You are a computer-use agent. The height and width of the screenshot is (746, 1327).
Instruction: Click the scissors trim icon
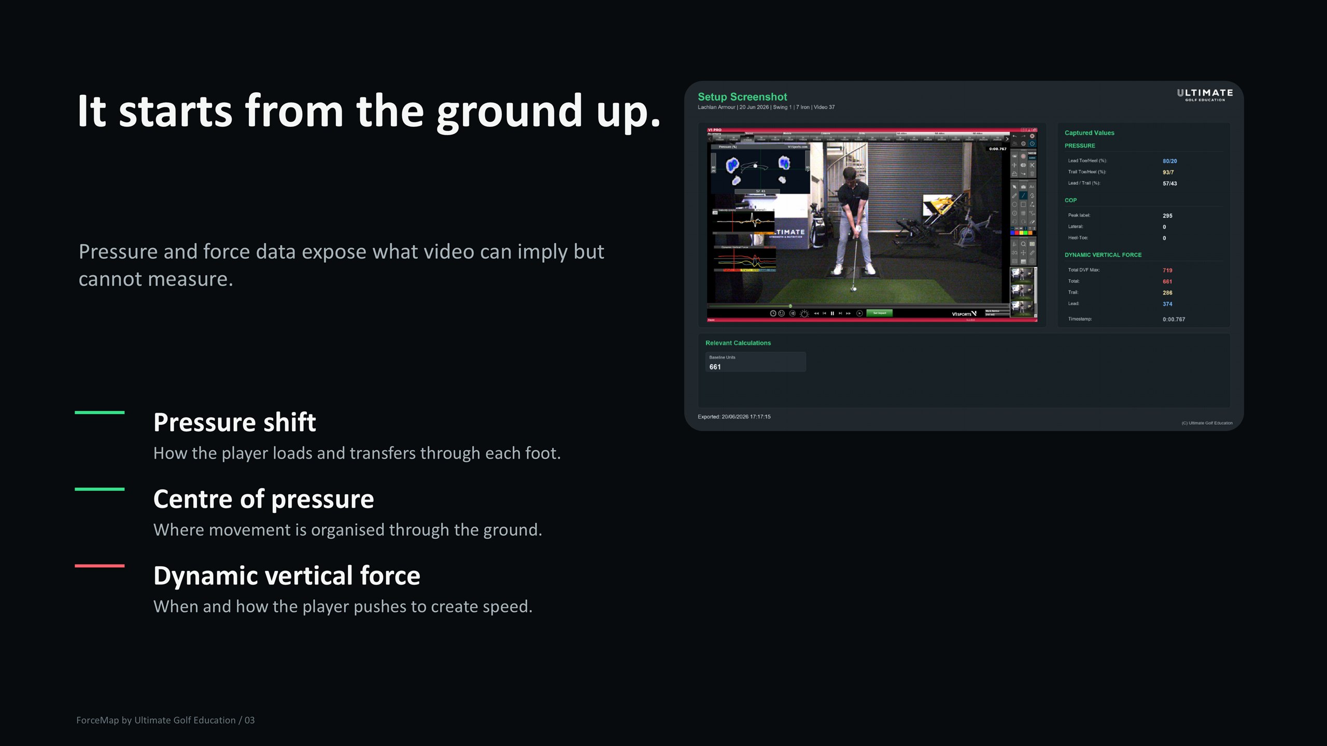(x=1032, y=165)
